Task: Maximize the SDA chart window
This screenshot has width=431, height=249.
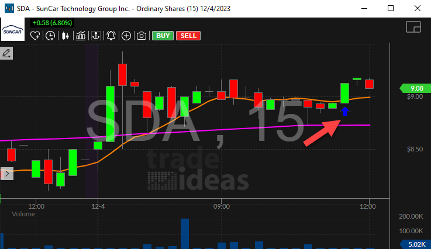Action: pos(391,9)
